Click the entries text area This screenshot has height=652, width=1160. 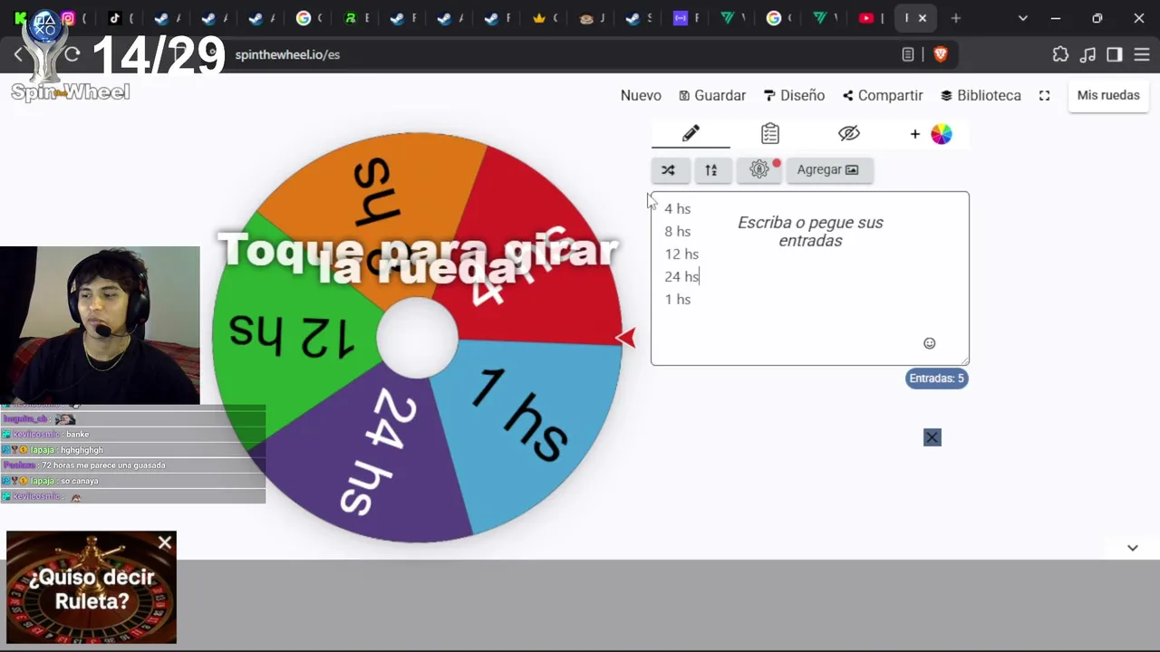click(x=810, y=278)
